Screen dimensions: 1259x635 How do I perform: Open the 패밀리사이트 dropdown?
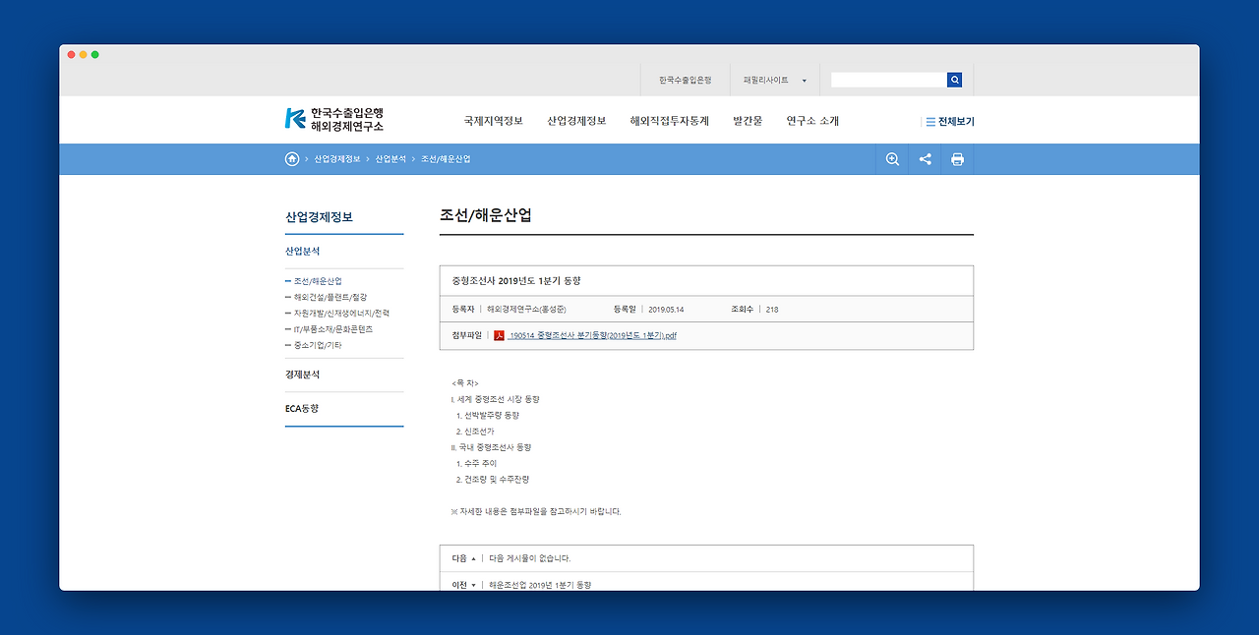[775, 81]
